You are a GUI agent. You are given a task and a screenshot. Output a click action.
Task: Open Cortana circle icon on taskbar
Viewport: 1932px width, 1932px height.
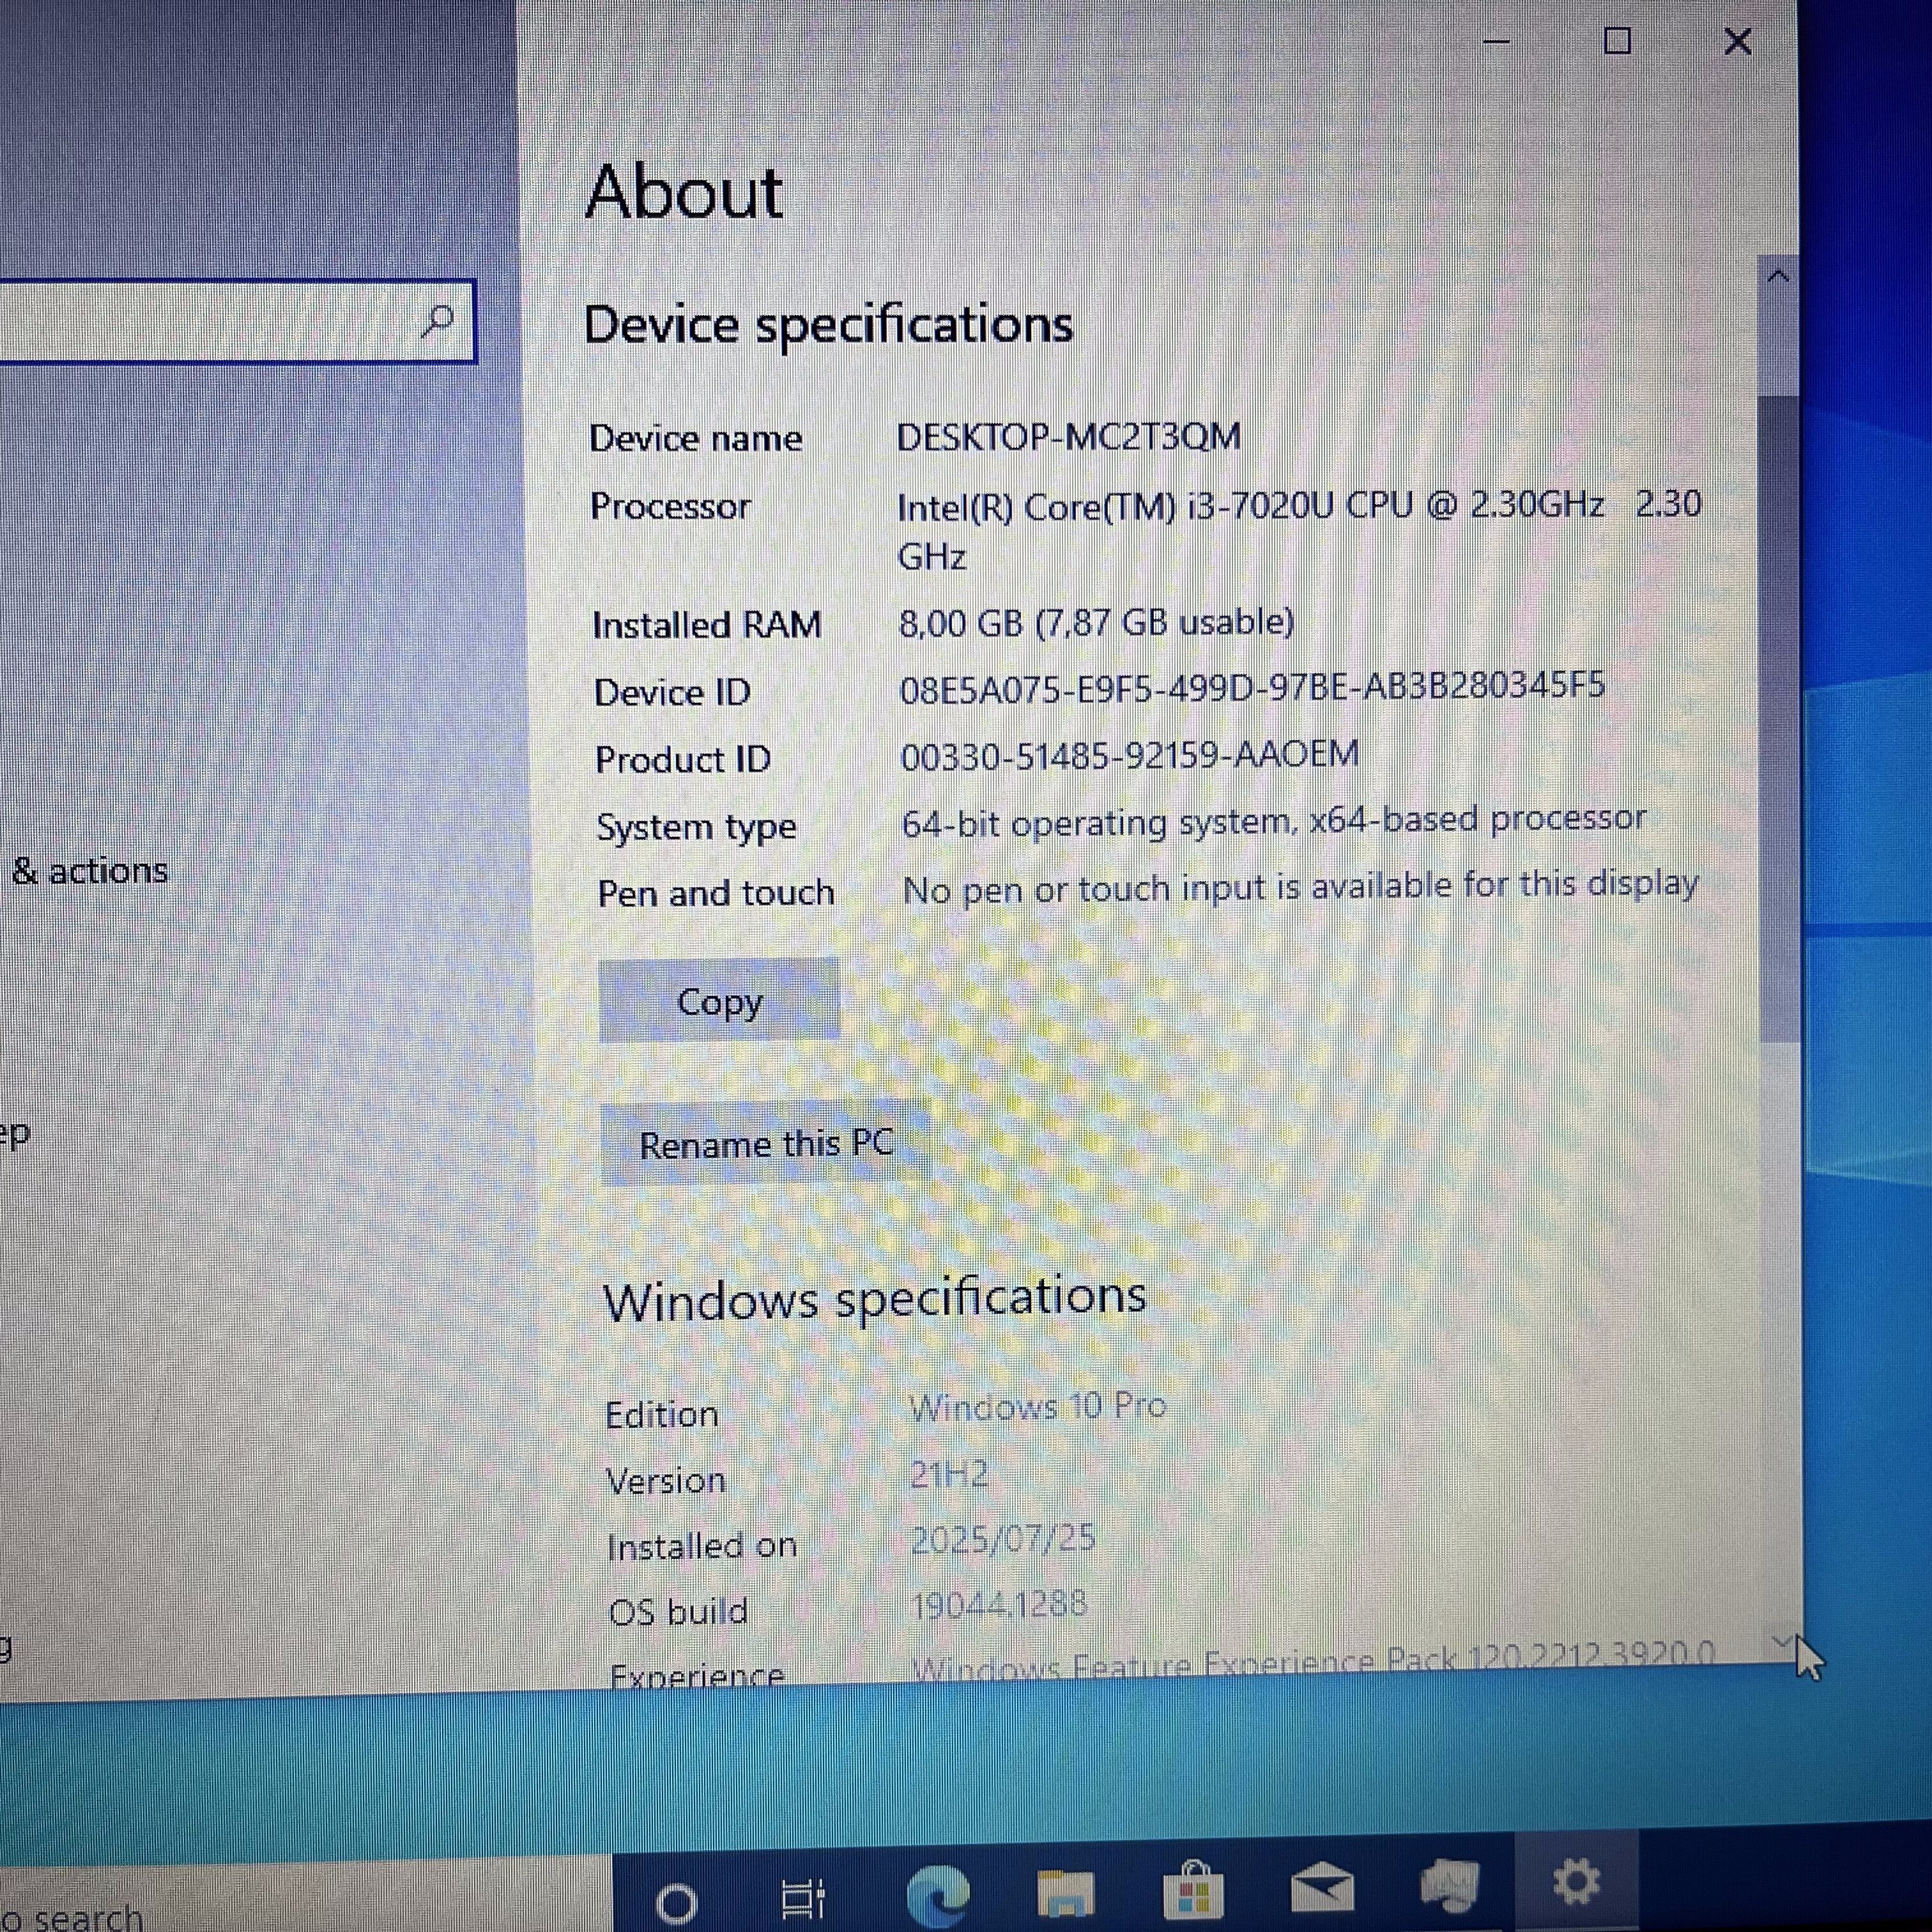click(677, 1901)
